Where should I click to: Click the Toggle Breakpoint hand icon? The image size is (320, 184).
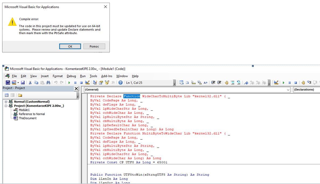pos(227,82)
